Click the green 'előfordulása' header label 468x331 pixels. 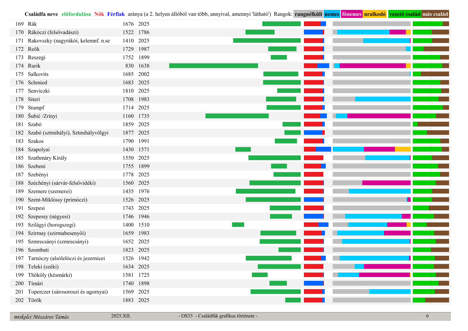[x=76, y=14]
